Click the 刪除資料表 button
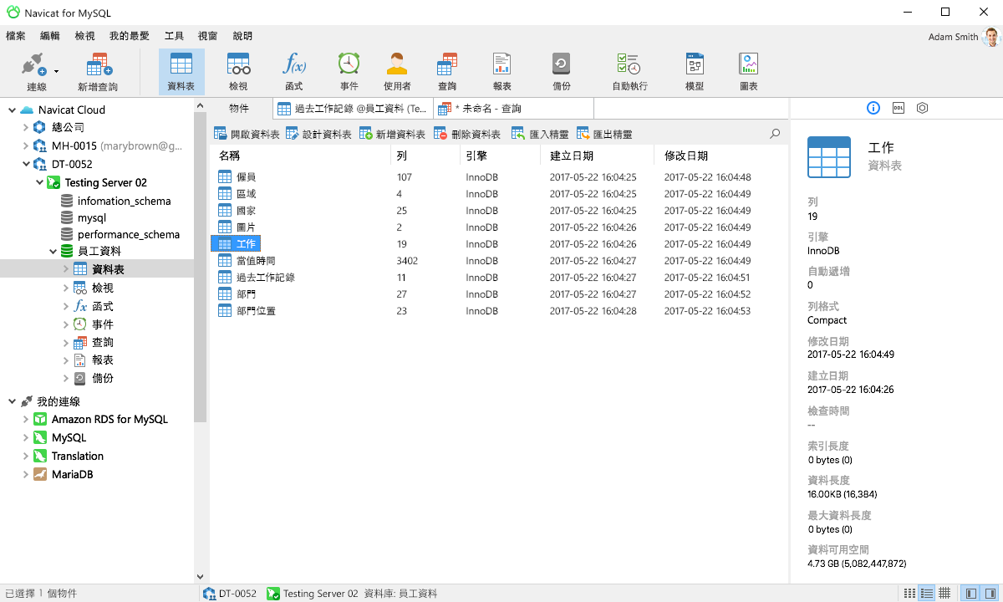1003x602 pixels. point(461,132)
